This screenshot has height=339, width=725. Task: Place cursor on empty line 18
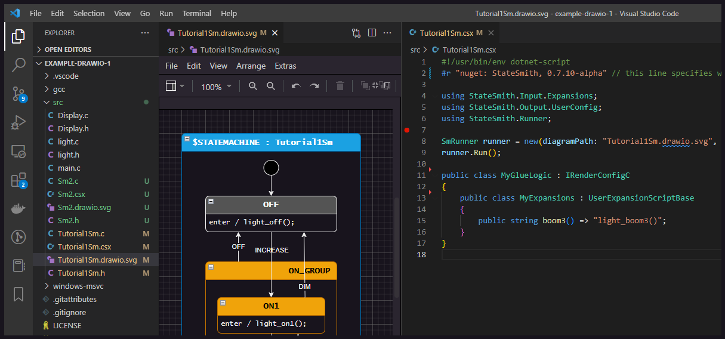(582, 254)
